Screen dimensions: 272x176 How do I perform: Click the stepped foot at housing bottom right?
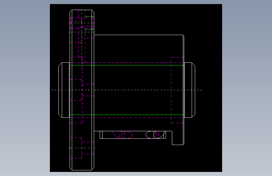coord(178,138)
